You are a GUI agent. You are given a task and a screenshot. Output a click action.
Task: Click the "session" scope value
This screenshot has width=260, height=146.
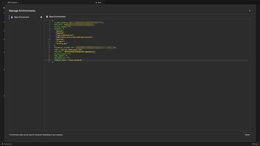[x=60, y=39]
